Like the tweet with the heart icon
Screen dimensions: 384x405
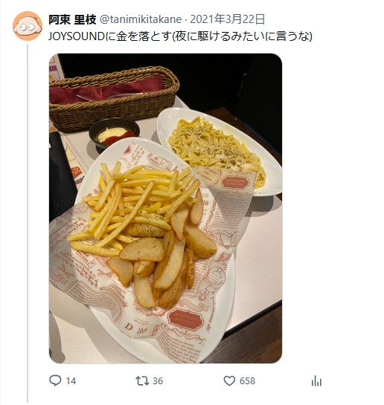[x=229, y=380]
